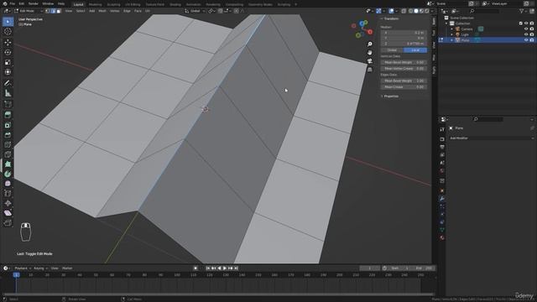Switch to the Modeling workspace tab
The width and height of the screenshot is (537, 302).
click(95, 4)
